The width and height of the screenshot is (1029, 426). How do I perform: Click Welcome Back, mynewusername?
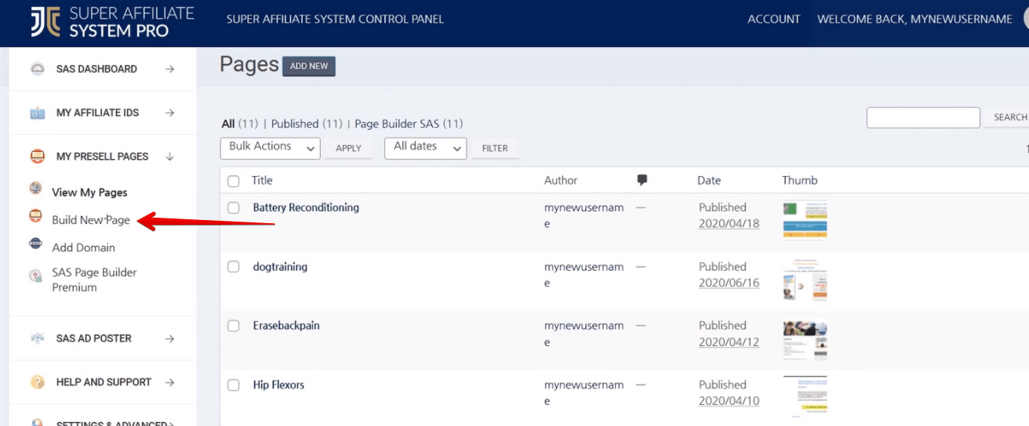pyautogui.click(x=914, y=19)
